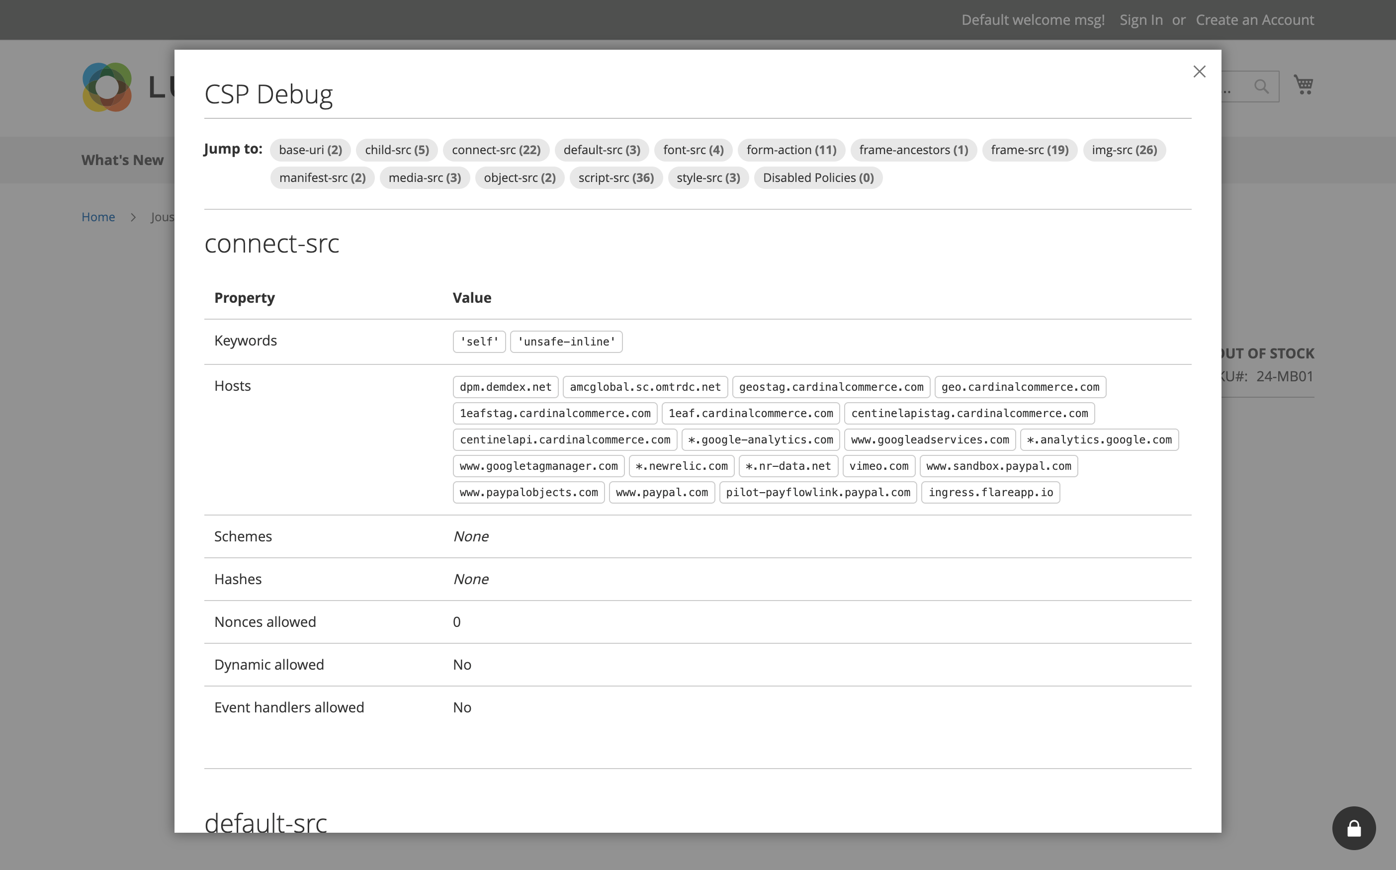Select *.newrelic.com host tag
1396x870 pixels.
click(681, 466)
